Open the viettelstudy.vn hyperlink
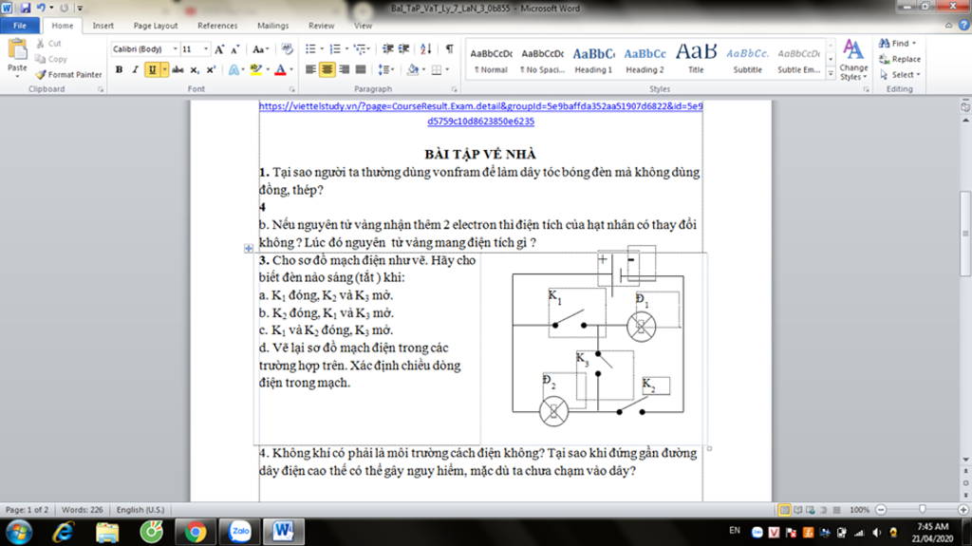 point(480,114)
